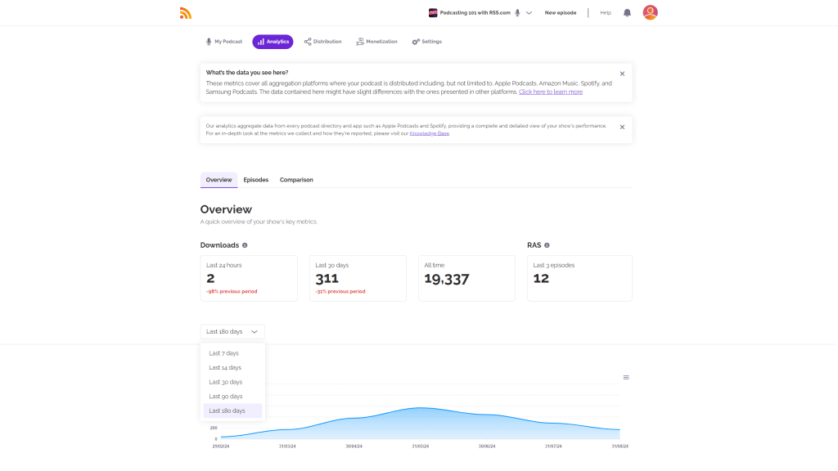
Task: Open the Monetization section
Action: point(376,42)
